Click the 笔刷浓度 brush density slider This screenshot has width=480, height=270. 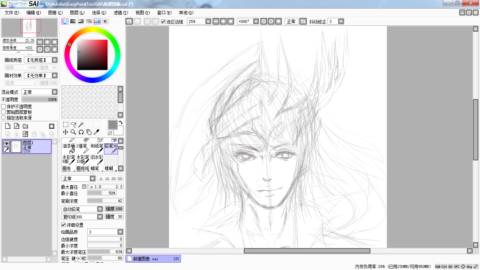coord(105,201)
